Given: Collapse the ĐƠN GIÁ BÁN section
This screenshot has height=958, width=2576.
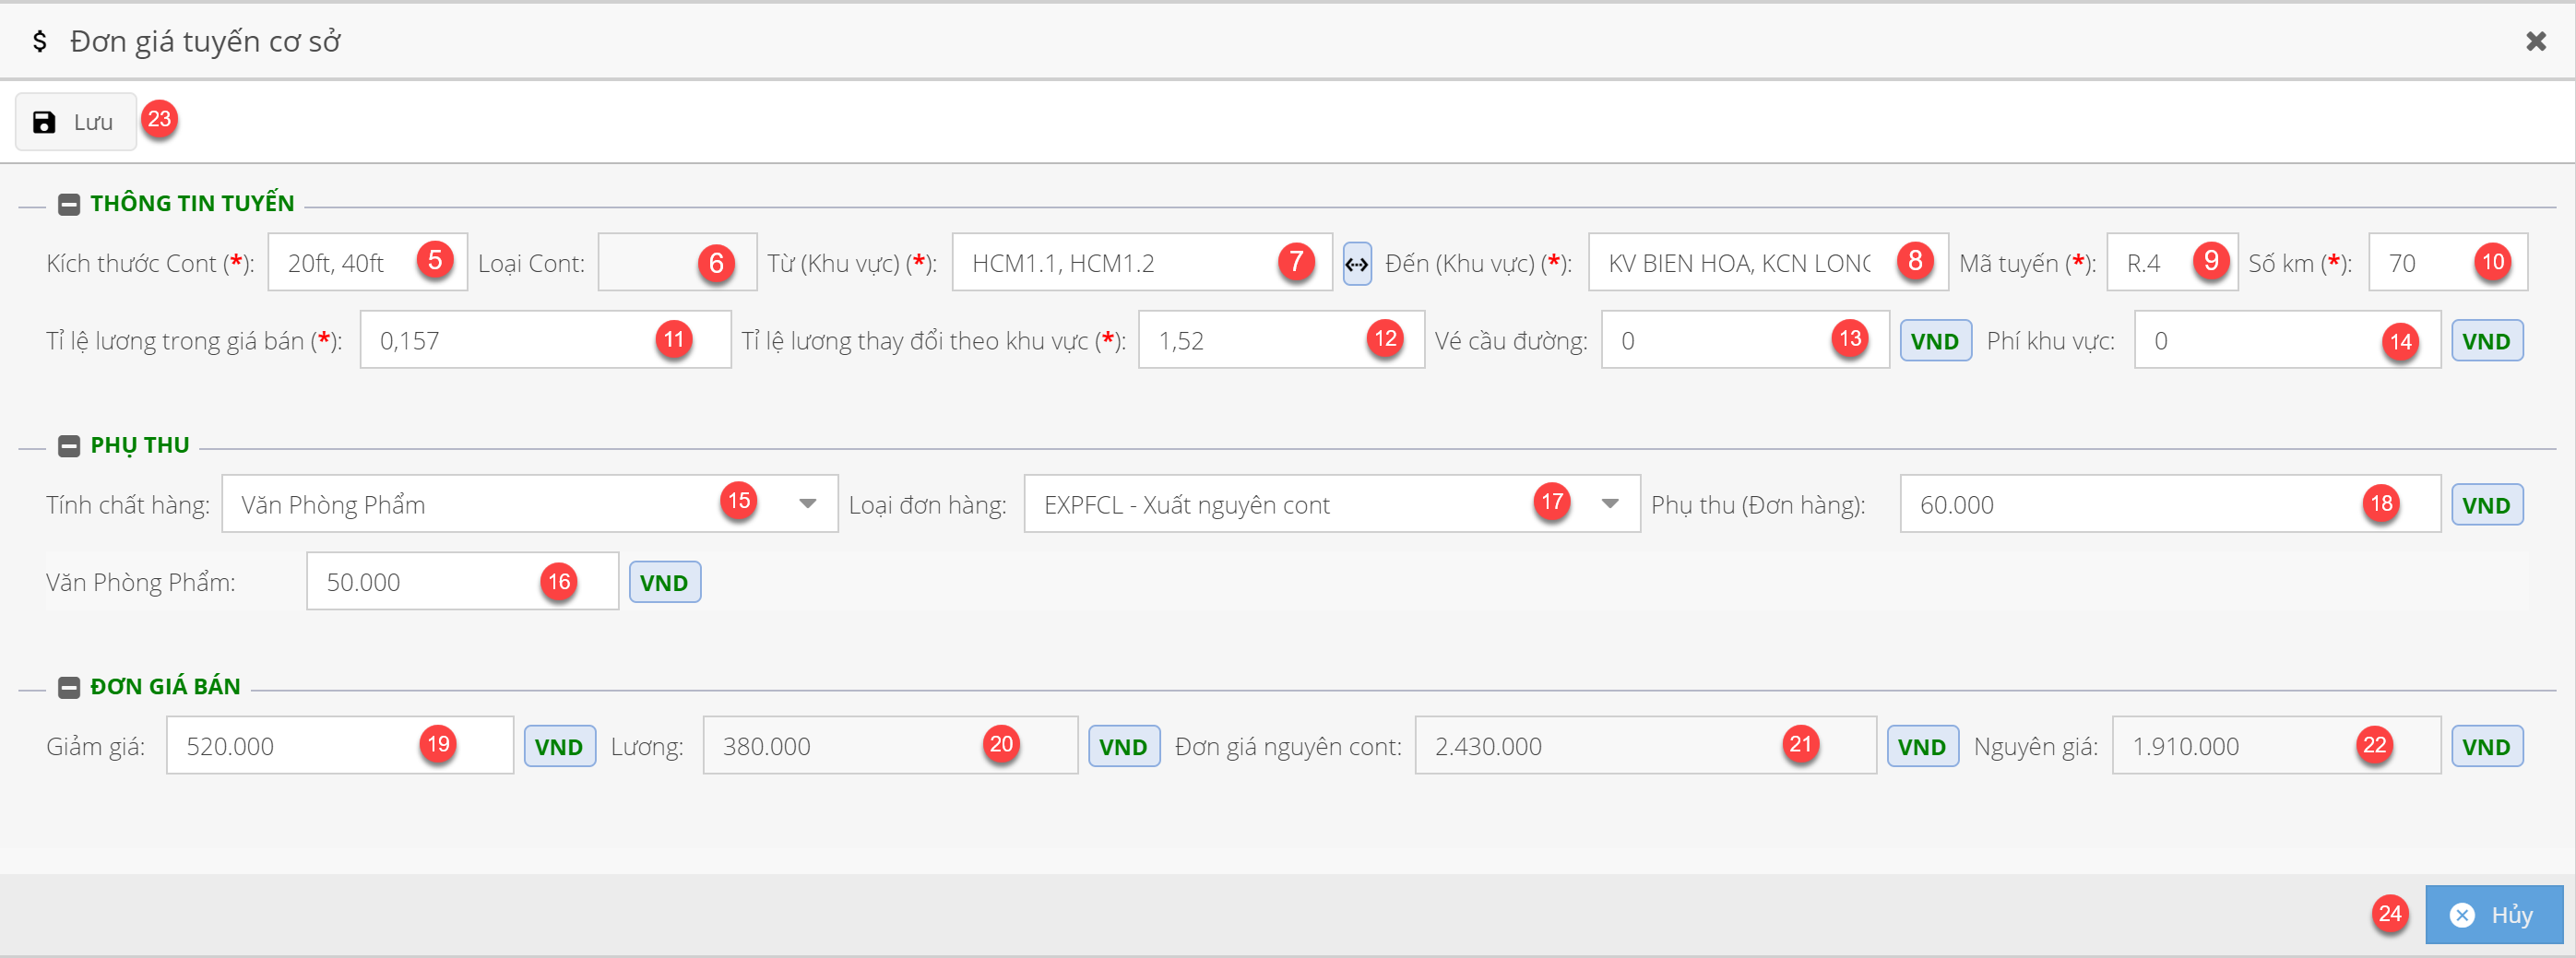Looking at the screenshot, I should (69, 687).
